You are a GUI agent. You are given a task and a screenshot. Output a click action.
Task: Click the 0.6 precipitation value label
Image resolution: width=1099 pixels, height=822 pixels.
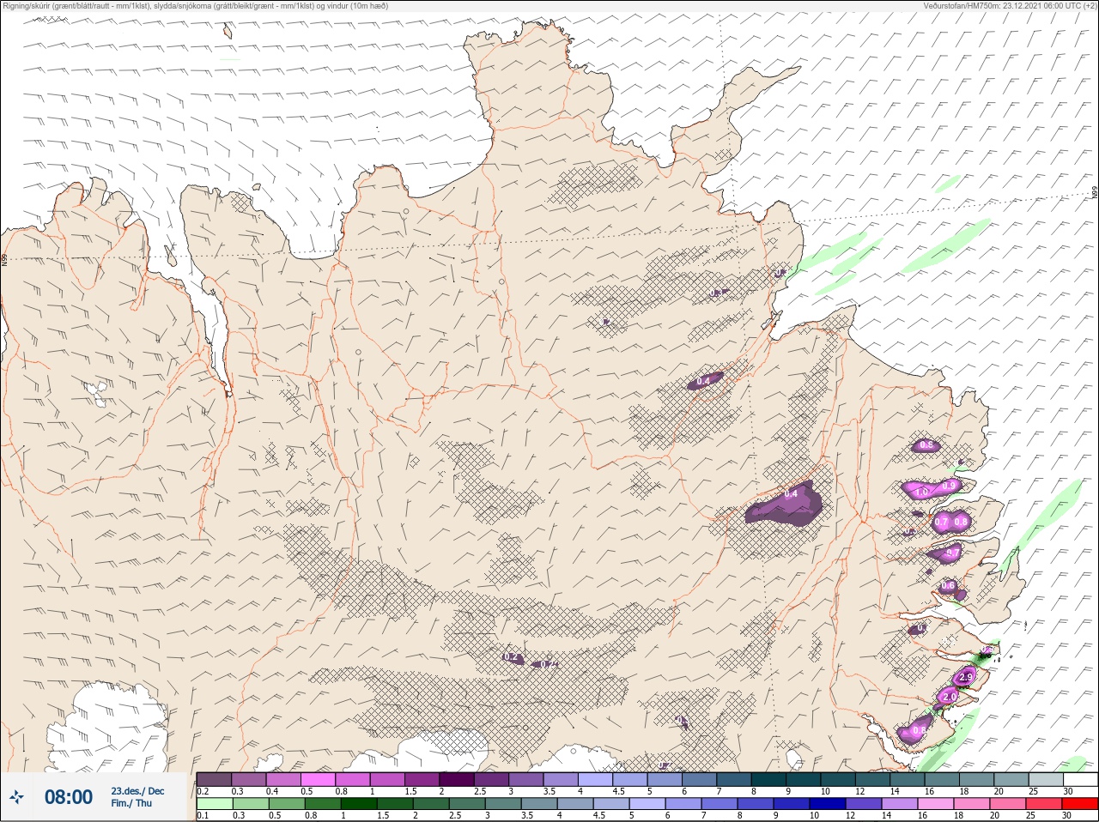(x=949, y=586)
